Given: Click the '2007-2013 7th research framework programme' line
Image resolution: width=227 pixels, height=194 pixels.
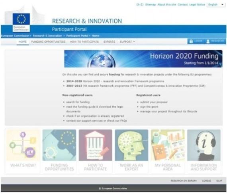Looking at the screenshot, I should pos(136,86).
